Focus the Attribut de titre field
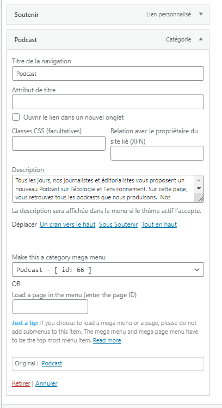The width and height of the screenshot is (222, 408). (x=108, y=102)
